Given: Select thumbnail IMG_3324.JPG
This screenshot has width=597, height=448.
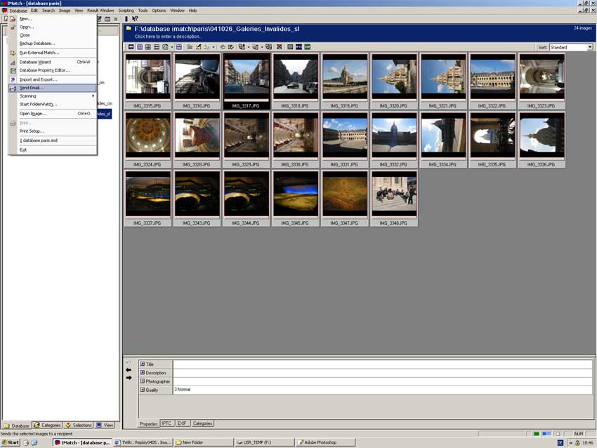Looking at the screenshot, I should click(148, 140).
